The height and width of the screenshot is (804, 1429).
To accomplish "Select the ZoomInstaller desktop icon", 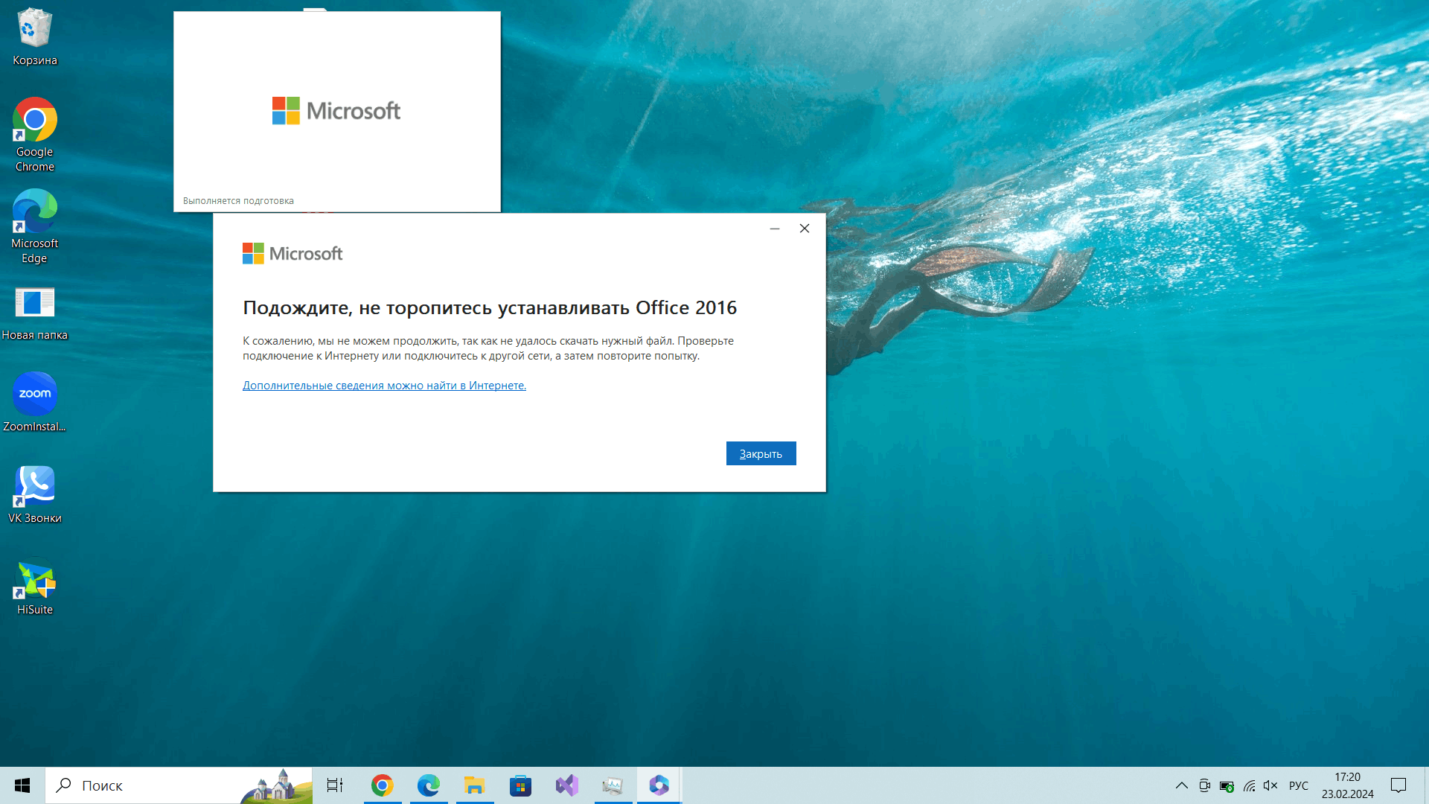I will coord(35,402).
